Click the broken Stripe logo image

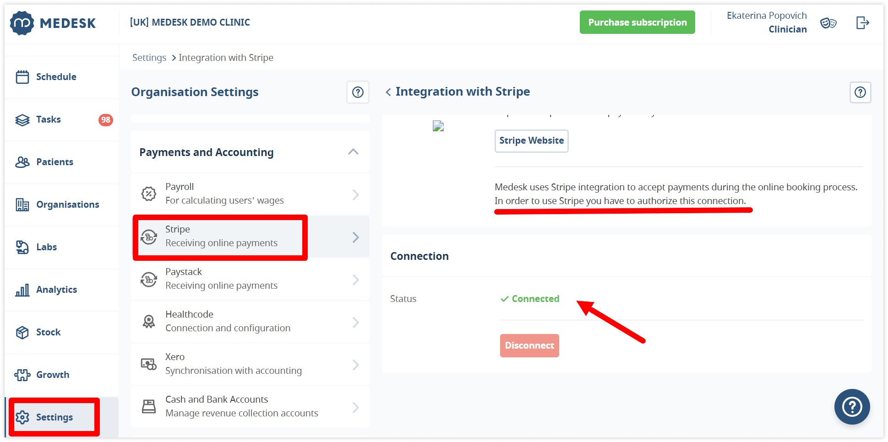click(x=438, y=126)
